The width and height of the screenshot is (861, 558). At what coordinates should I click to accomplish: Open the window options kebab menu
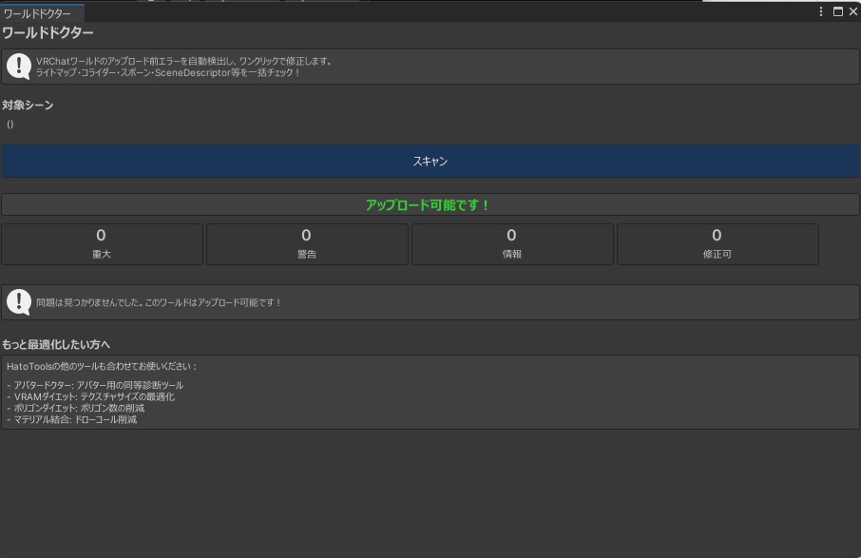tap(820, 10)
